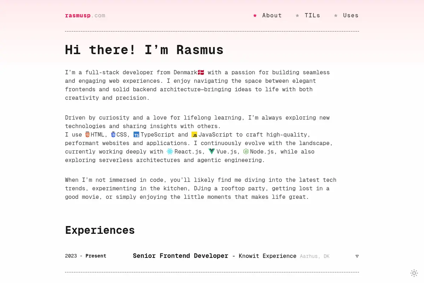Click the Senior Frontend Developer job title
The width and height of the screenshot is (424, 283).
tap(181, 256)
